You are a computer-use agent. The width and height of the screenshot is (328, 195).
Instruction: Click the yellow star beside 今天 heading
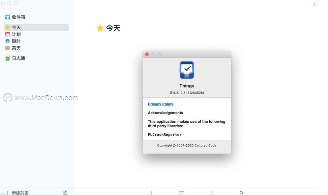[100, 28]
